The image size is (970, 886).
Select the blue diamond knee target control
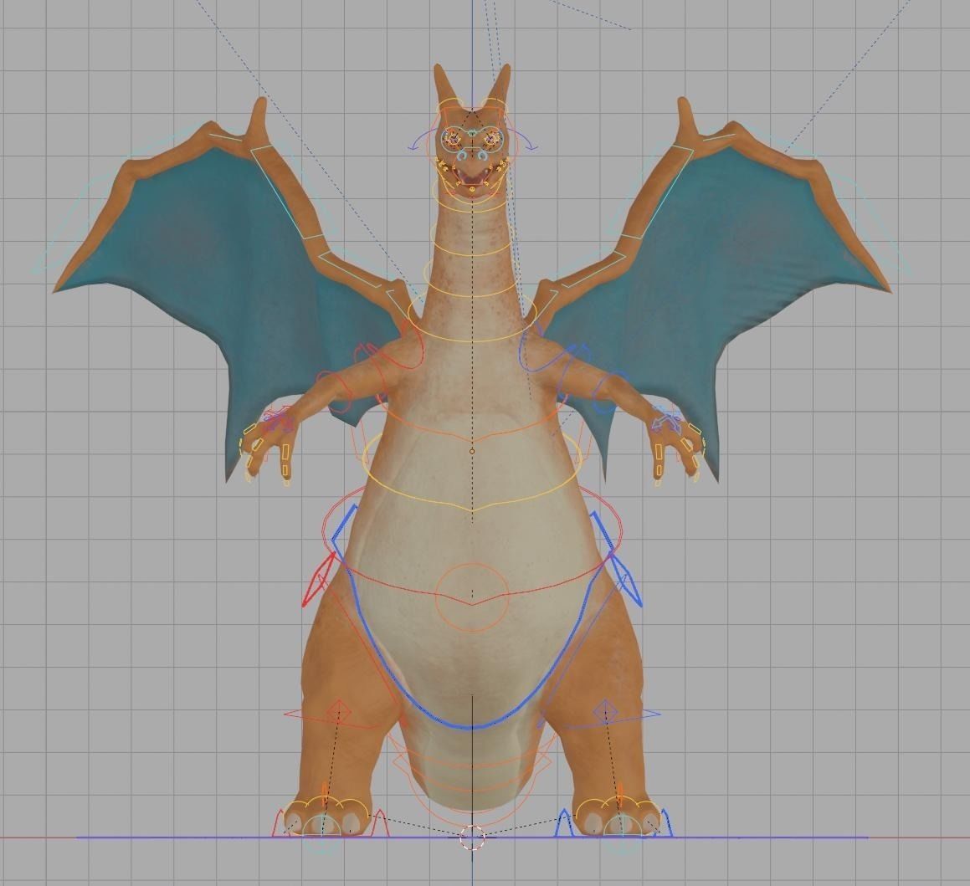tap(606, 711)
